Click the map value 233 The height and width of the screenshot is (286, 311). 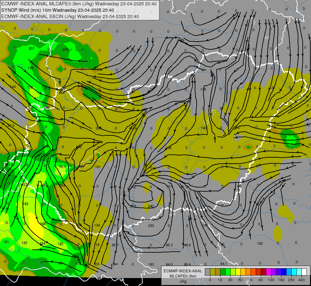(151, 226)
